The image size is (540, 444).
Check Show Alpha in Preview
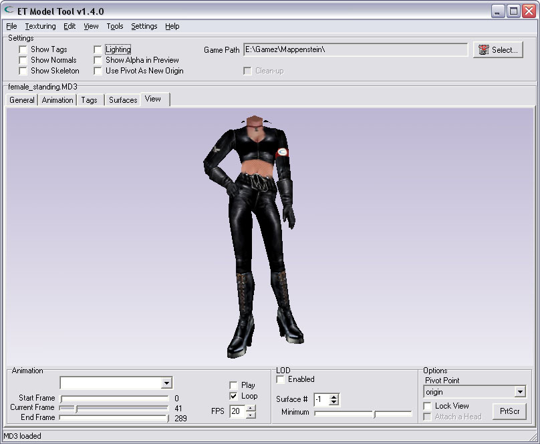(98, 60)
